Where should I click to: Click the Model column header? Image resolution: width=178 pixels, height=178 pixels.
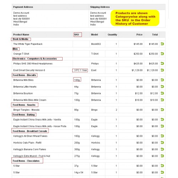94,35
